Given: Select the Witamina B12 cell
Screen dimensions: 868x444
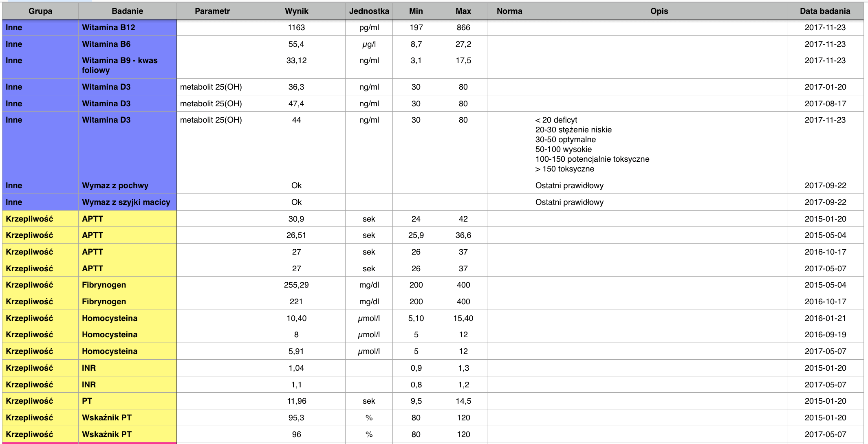Looking at the screenshot, I should point(128,28).
